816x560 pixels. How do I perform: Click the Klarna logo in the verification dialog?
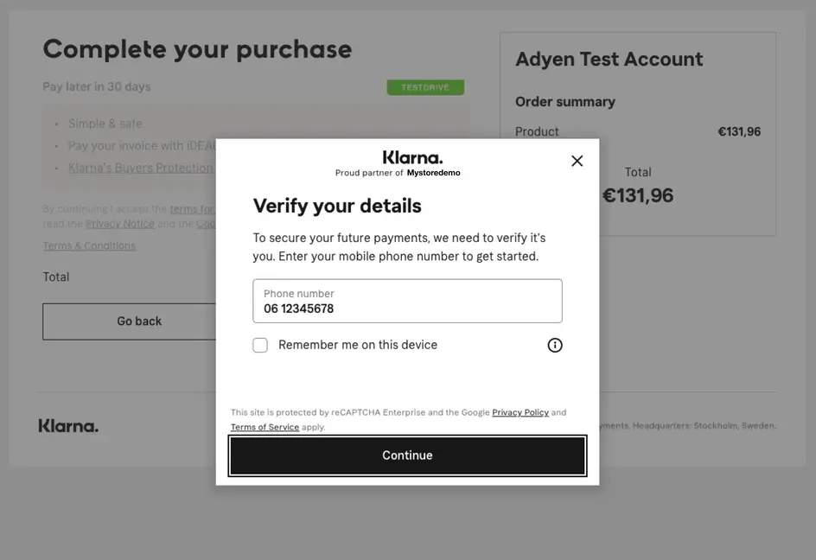click(x=412, y=157)
